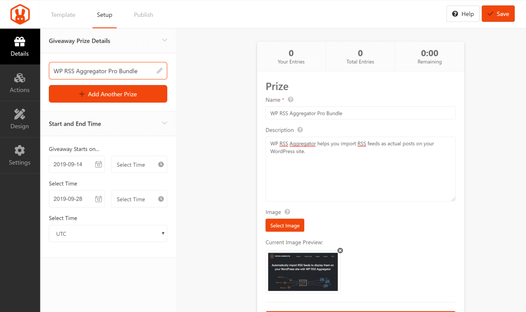Switch to the Publish tab
The image size is (526, 312).
pos(143,15)
